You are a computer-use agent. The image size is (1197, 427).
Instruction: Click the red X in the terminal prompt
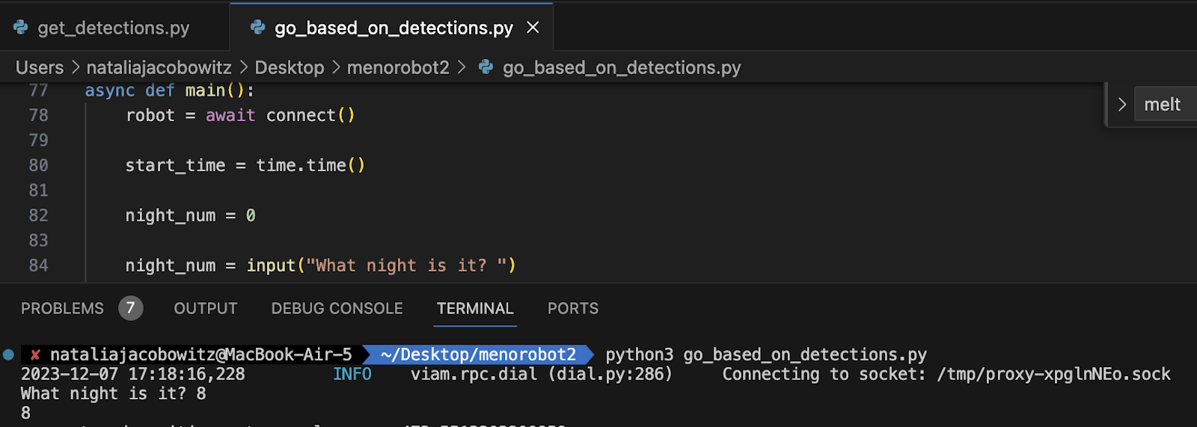click(35, 354)
